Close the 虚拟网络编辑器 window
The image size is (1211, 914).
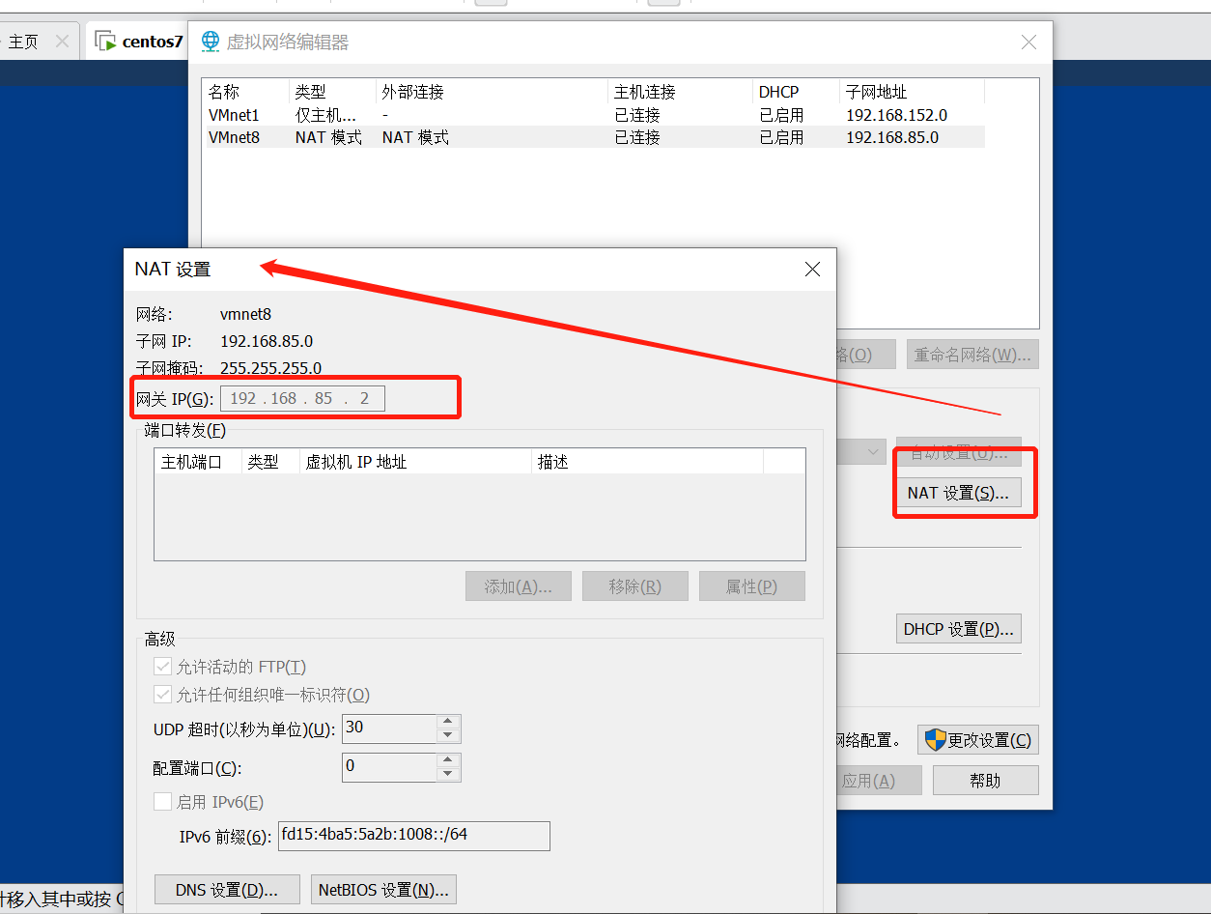[1028, 43]
